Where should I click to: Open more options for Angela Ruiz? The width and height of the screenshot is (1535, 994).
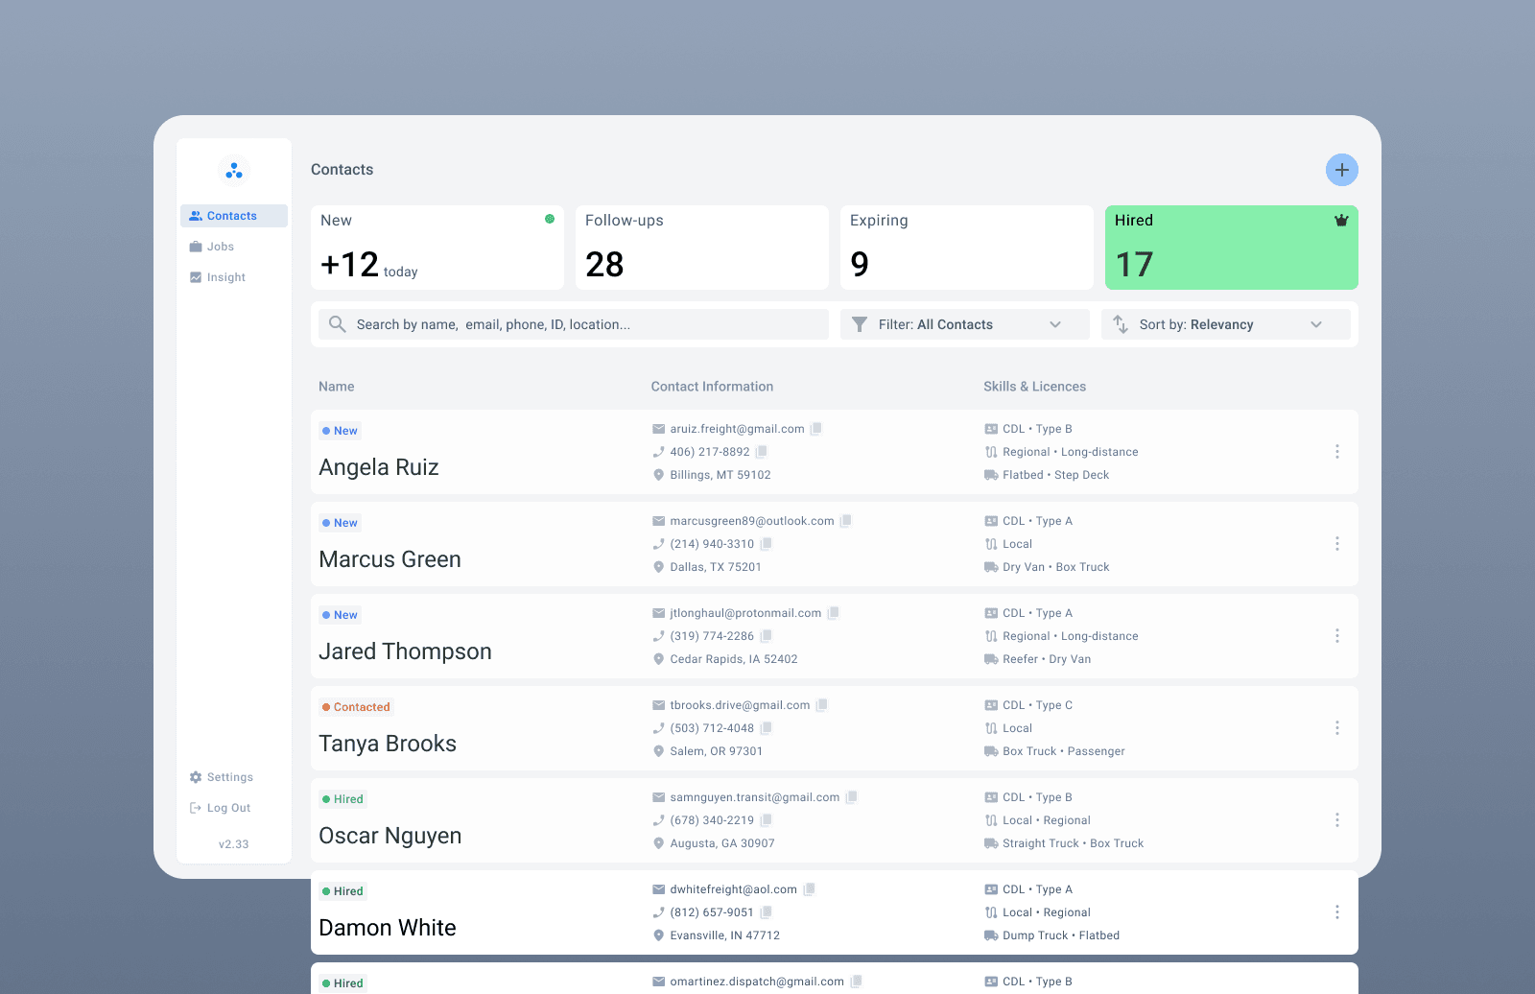click(1337, 452)
